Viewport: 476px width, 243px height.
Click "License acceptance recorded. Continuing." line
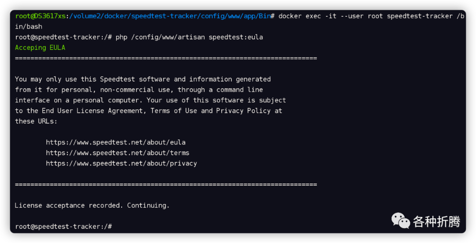click(x=92, y=205)
